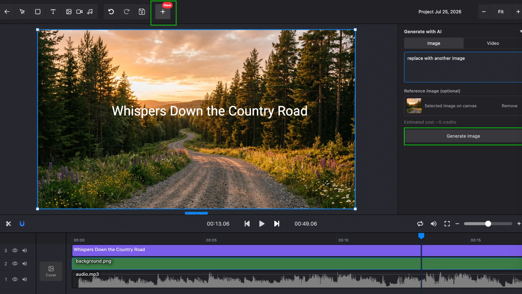Hide track 1 with the eye icon

[15, 279]
